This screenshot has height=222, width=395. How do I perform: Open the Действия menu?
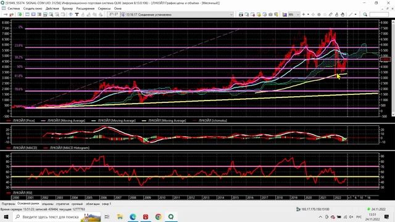52,8
